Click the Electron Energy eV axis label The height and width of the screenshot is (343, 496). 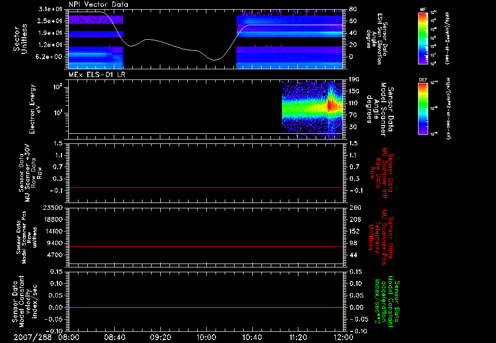tap(34, 109)
